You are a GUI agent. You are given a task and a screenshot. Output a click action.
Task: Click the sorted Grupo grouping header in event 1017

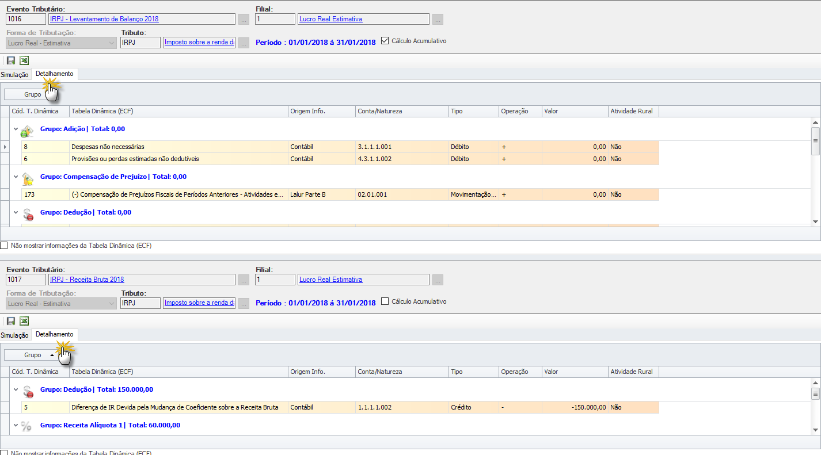[33, 355]
